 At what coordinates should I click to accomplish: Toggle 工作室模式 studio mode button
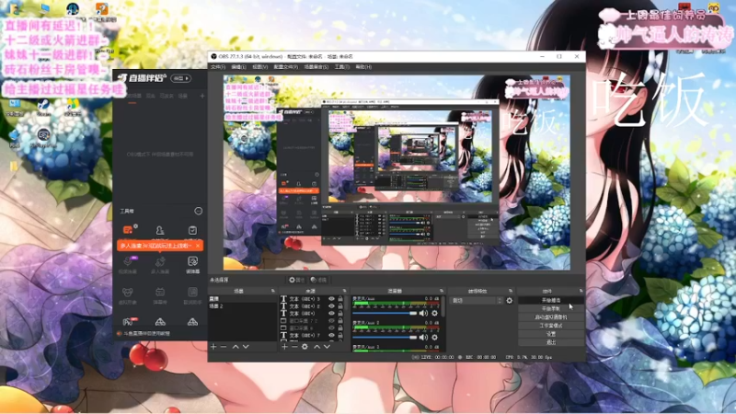tap(551, 326)
